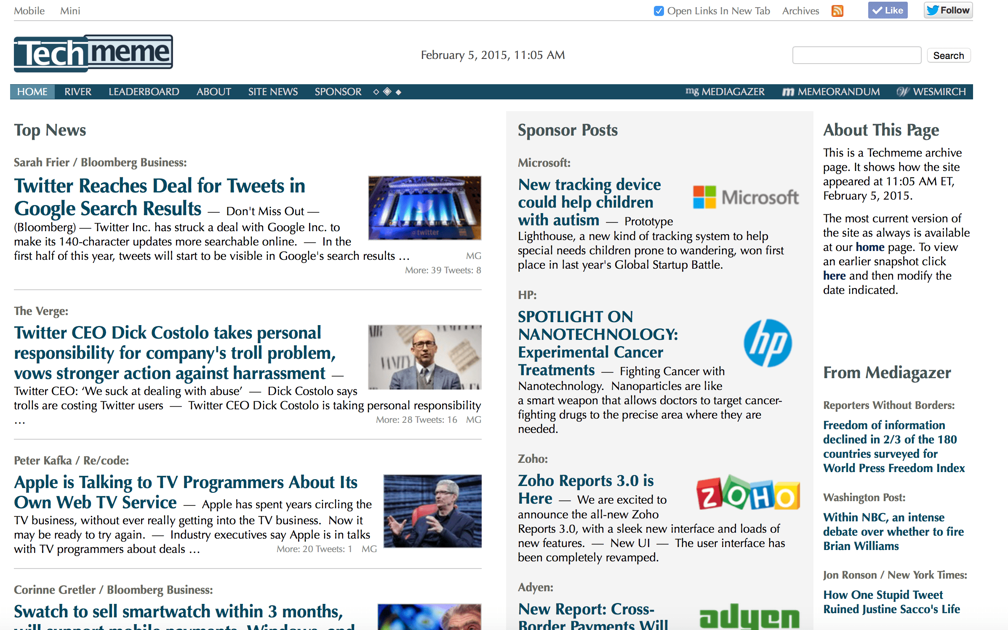1008x630 pixels.
Task: Switch to the Mini version
Action: point(70,11)
